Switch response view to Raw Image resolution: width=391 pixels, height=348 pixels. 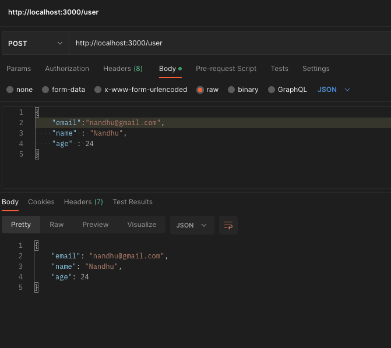coord(57,225)
